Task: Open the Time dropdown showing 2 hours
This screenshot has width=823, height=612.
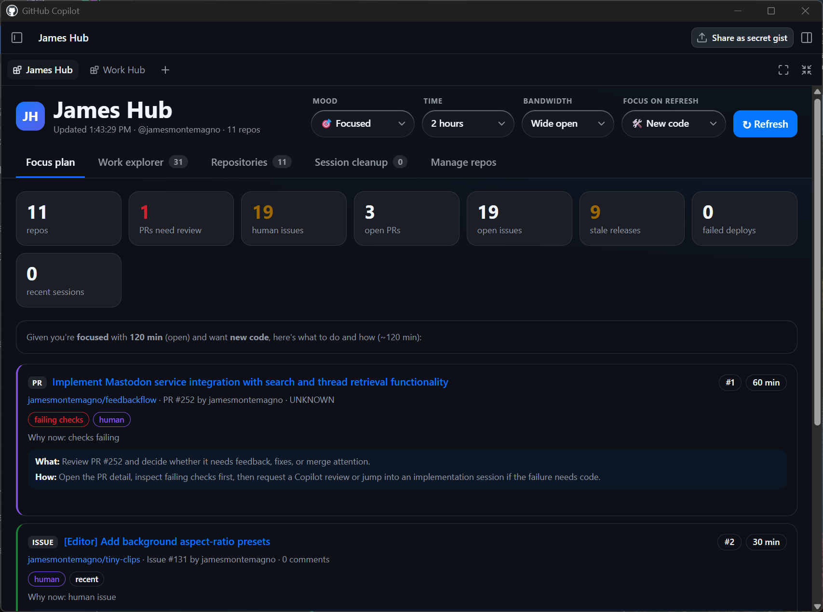Action: [x=468, y=124]
